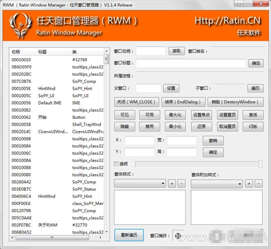
Task: Click the plus button beside 窗体样式 dropdown
Action: click(x=172, y=184)
